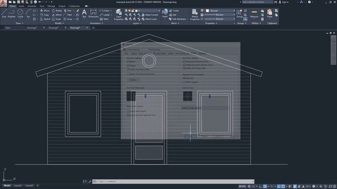
Task: Click the Linear dimension button
Action: 104,10
